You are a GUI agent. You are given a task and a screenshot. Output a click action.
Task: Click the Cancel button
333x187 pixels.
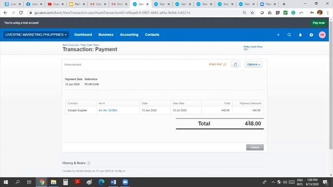[255, 148]
